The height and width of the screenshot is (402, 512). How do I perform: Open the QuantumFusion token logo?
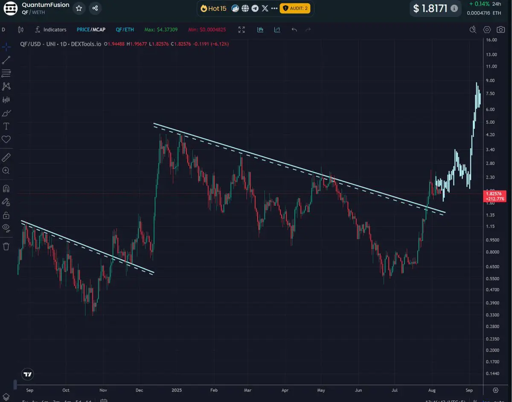(x=10, y=8)
